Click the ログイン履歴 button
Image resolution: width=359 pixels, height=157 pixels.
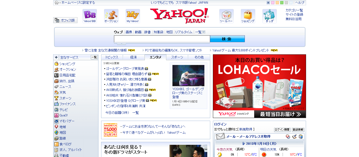[x=282, y=130]
